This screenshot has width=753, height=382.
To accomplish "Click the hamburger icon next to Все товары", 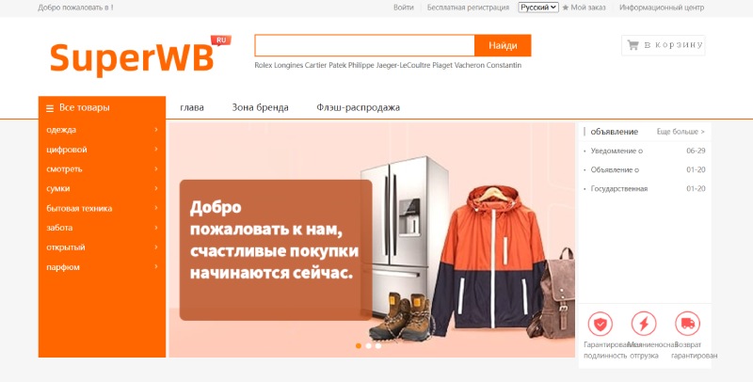I will tap(50, 108).
